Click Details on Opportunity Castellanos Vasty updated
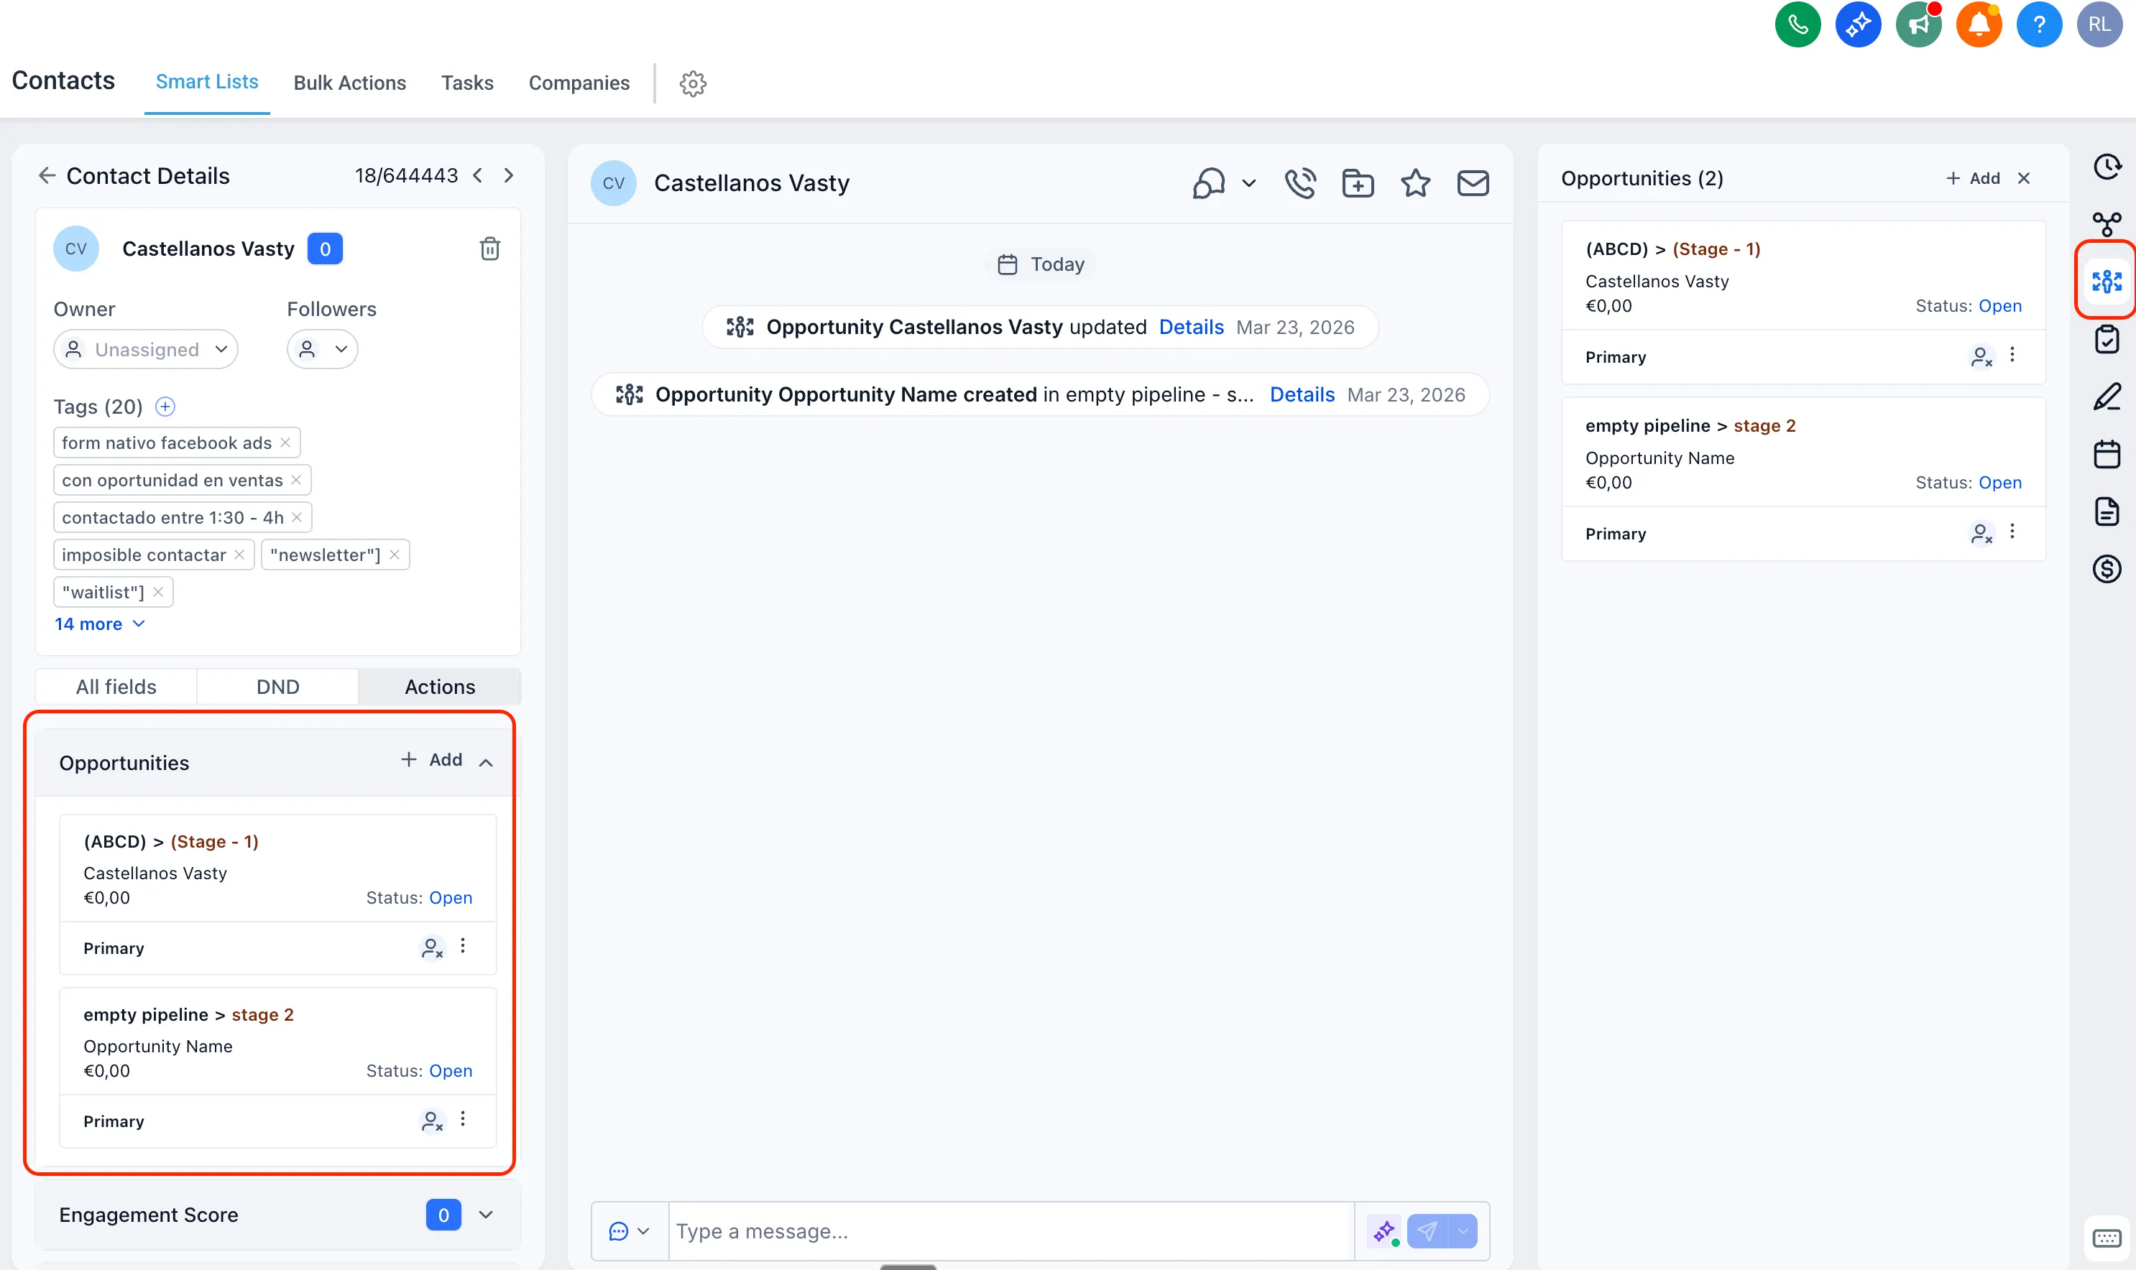This screenshot has width=2136, height=1270. coord(1191,326)
